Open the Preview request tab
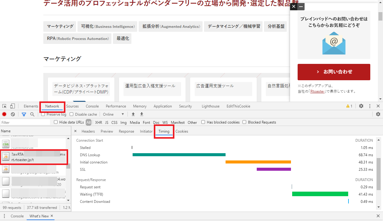The height and width of the screenshot is (221, 383). [107, 131]
